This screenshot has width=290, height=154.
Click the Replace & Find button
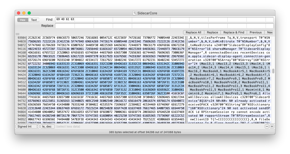pos(234,32)
